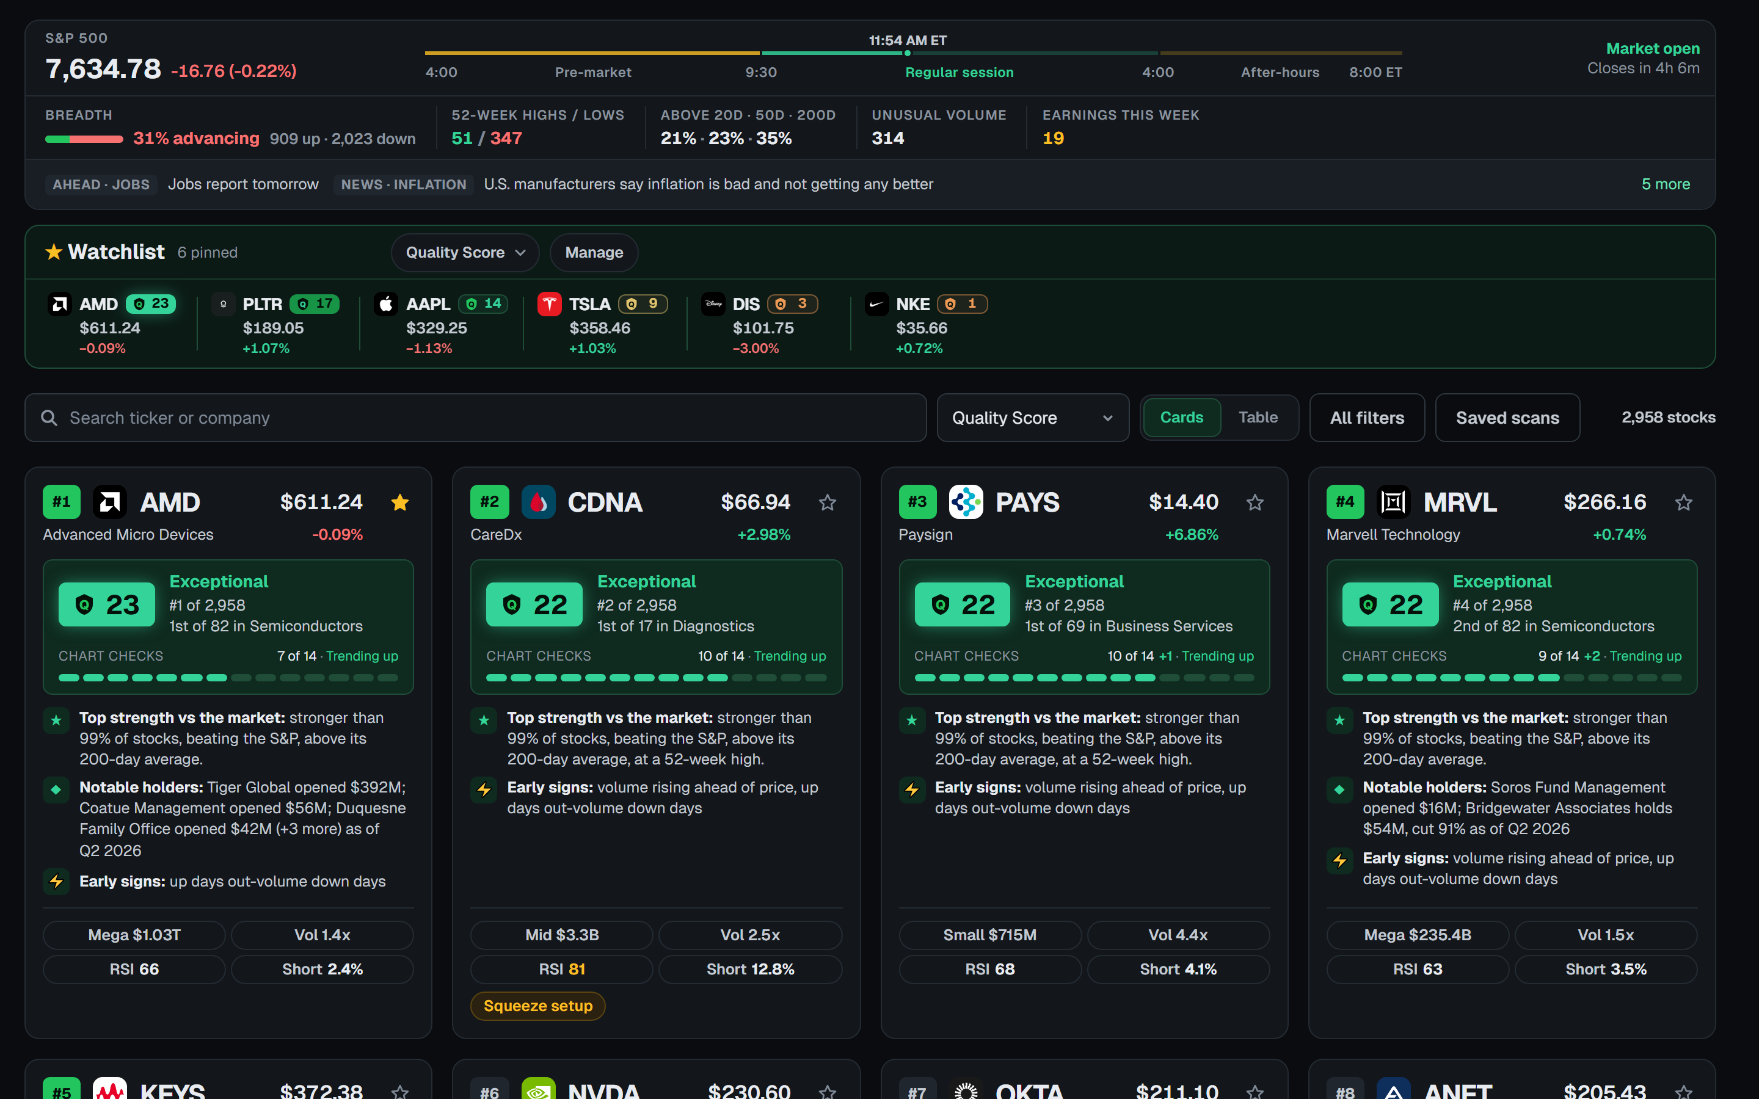Click the Paysign logo icon

[966, 501]
